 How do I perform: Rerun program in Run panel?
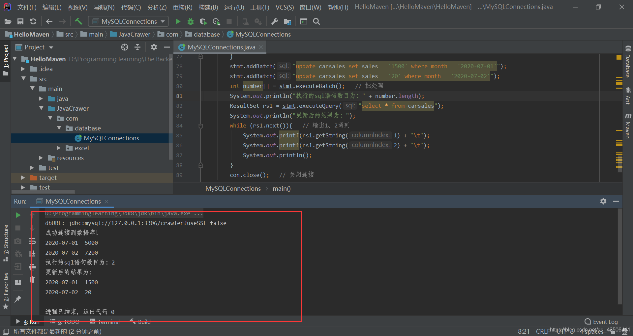coord(18,215)
